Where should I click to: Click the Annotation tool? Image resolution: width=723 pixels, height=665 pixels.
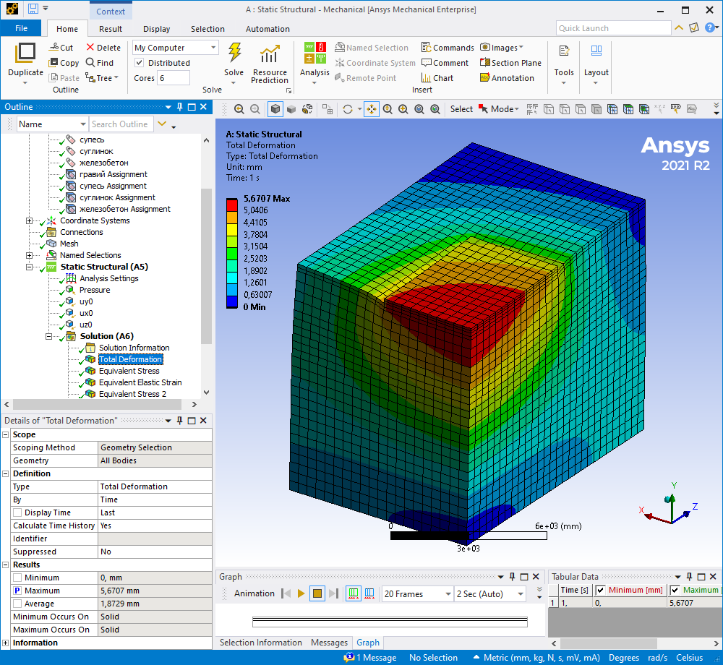pyautogui.click(x=507, y=78)
